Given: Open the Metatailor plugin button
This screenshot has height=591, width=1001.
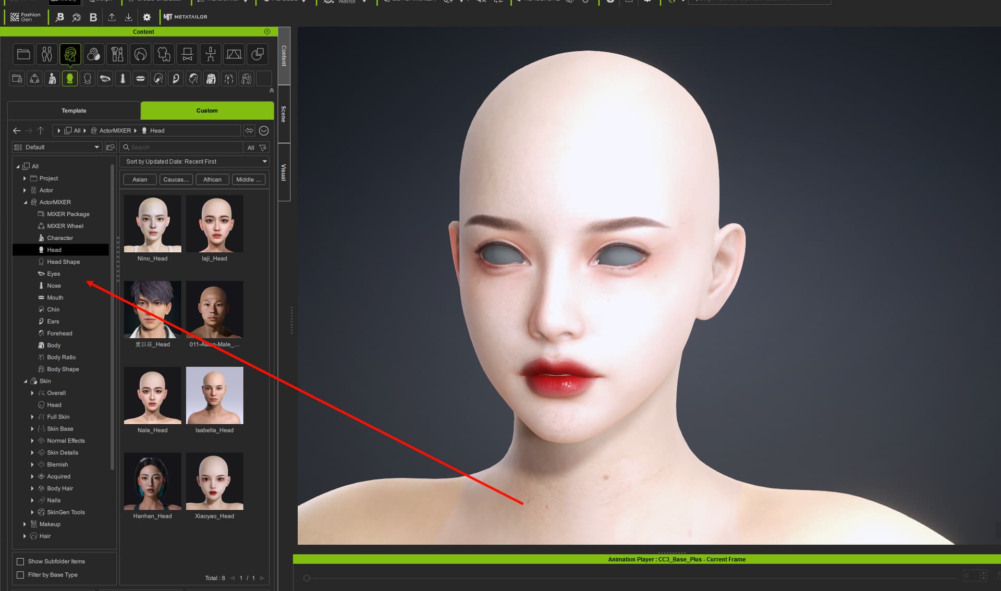Looking at the screenshot, I should click(185, 17).
